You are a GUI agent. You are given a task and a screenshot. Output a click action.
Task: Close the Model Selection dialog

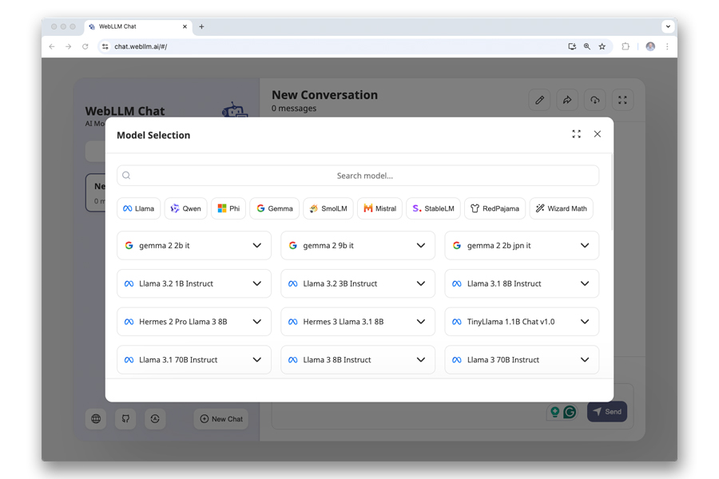[x=597, y=134]
